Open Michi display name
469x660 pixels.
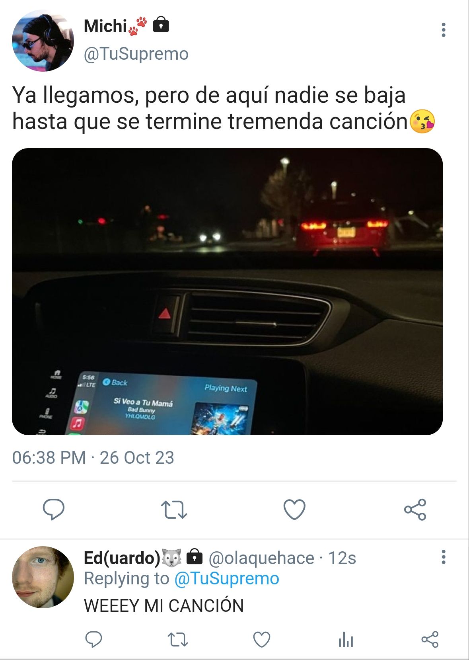pos(105,26)
